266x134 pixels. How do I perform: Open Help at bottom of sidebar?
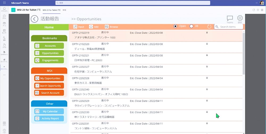click(5, 131)
